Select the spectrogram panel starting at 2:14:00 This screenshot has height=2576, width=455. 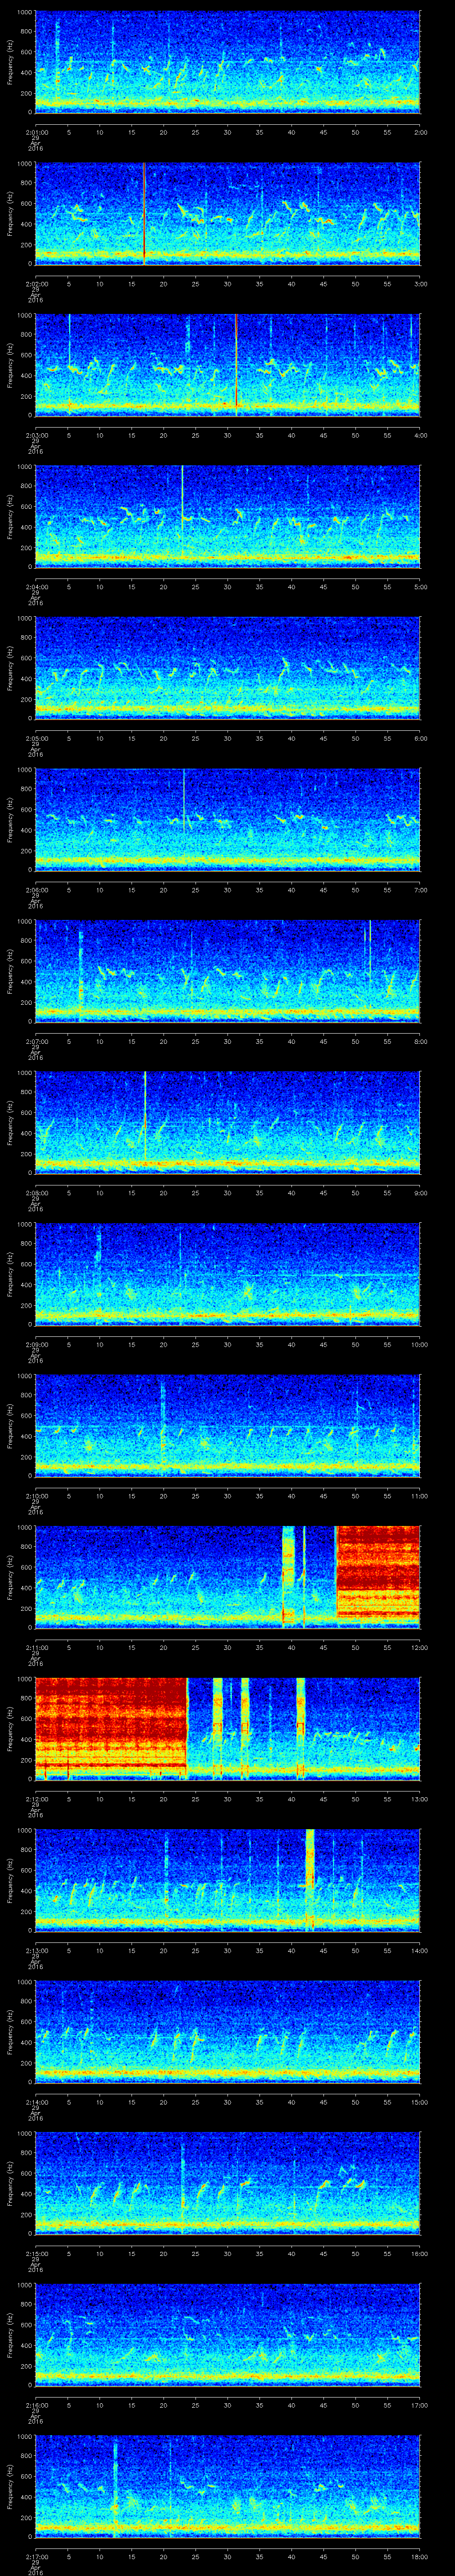[228, 2033]
